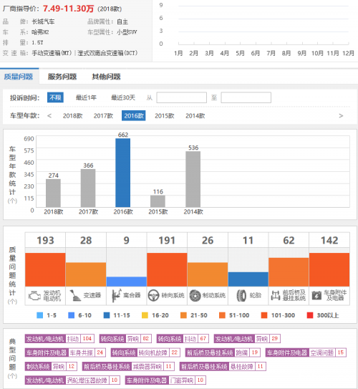Image resolution: width=358 pixels, height=389 pixels.
Task: Select the 2016款 model year option
Action: point(134,115)
